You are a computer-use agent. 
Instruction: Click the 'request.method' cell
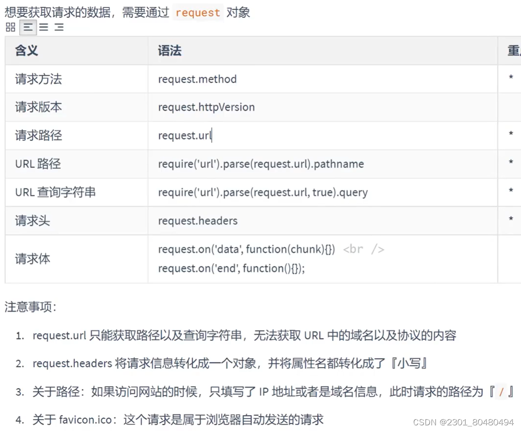(x=323, y=79)
